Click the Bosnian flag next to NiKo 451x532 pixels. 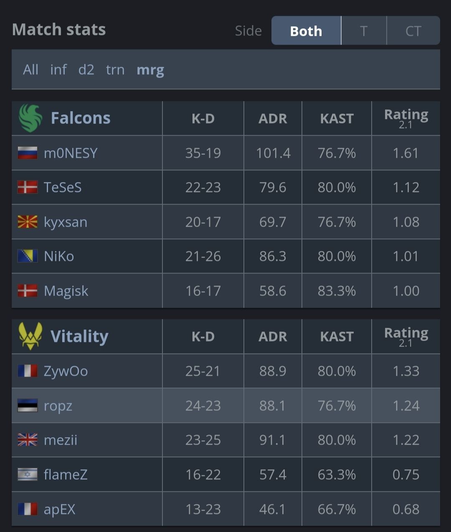click(28, 256)
